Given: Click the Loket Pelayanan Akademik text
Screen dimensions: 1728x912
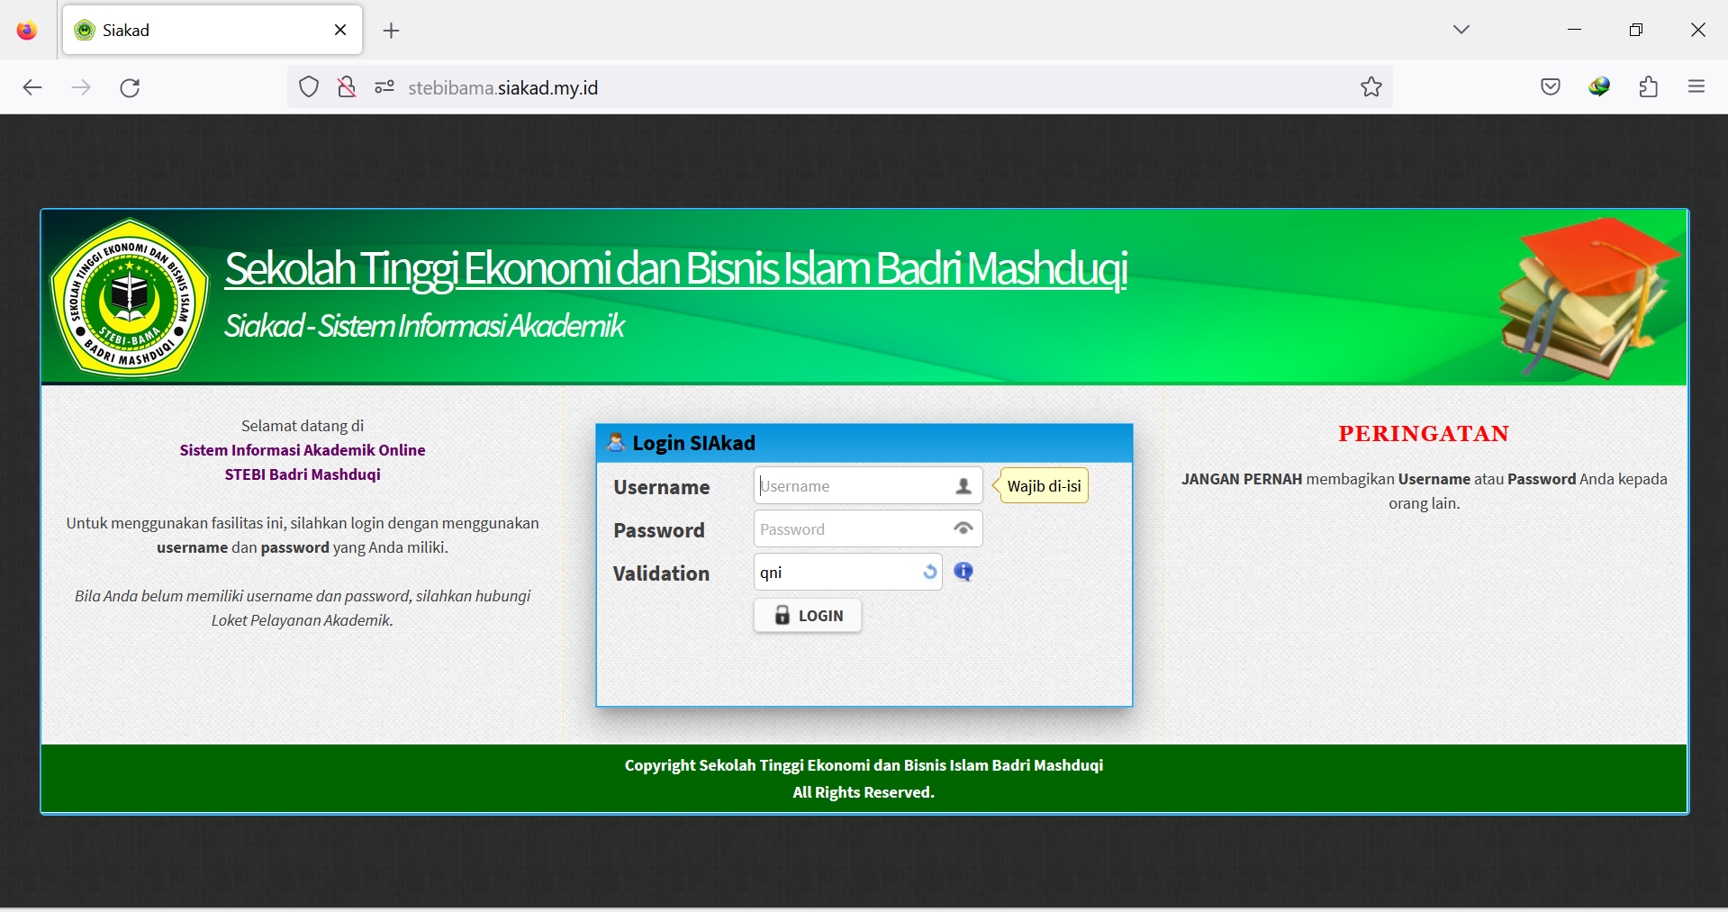Looking at the screenshot, I should tap(302, 620).
